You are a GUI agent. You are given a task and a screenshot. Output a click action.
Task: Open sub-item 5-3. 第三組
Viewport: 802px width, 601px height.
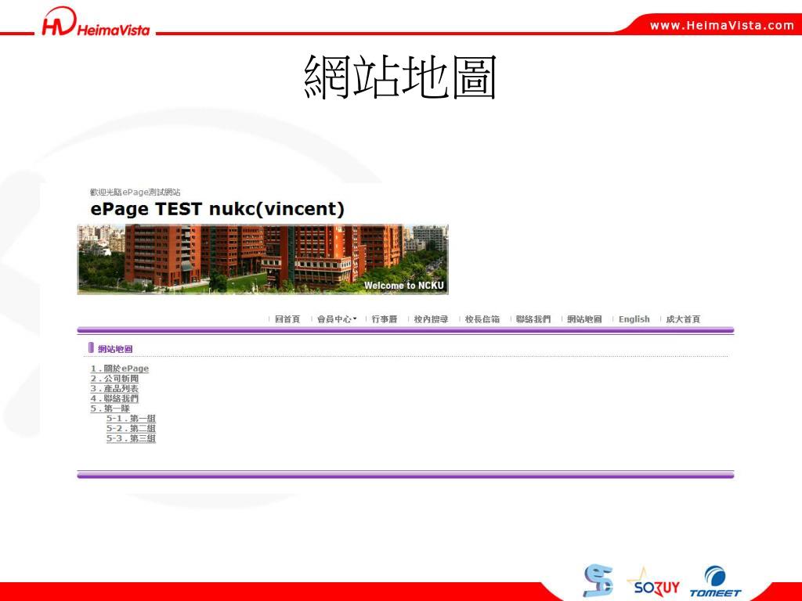(x=131, y=438)
